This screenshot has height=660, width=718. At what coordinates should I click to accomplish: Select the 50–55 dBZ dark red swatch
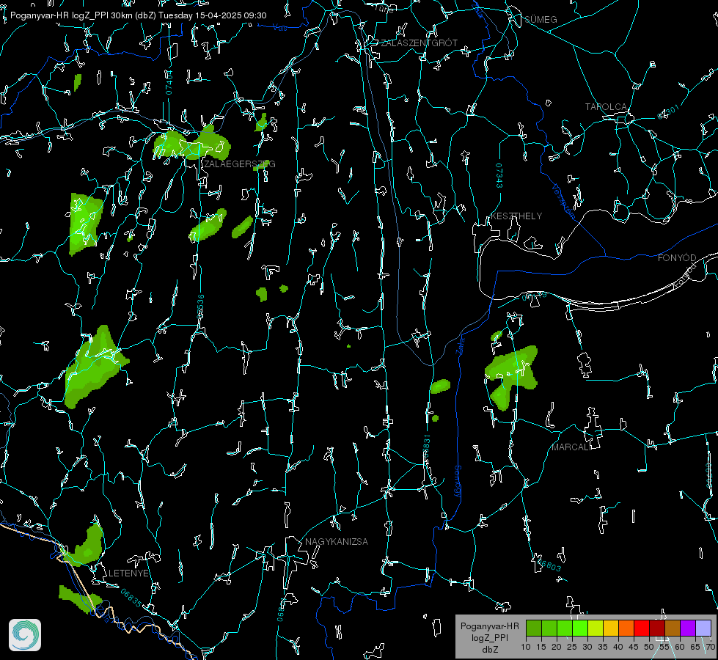point(656,628)
